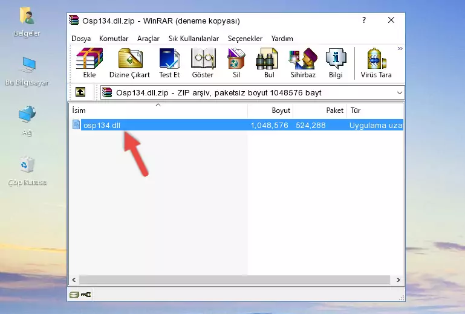The image size is (465, 314).
Task: Sort by Paket column header
Action: [320, 111]
